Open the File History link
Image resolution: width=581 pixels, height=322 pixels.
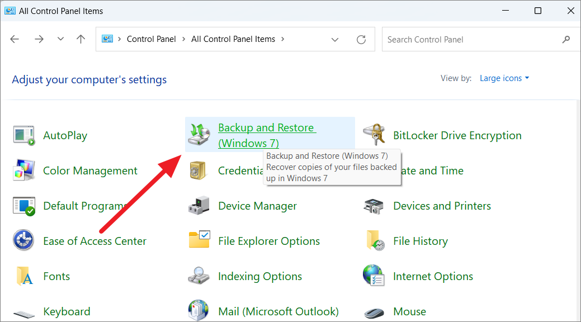[421, 241]
